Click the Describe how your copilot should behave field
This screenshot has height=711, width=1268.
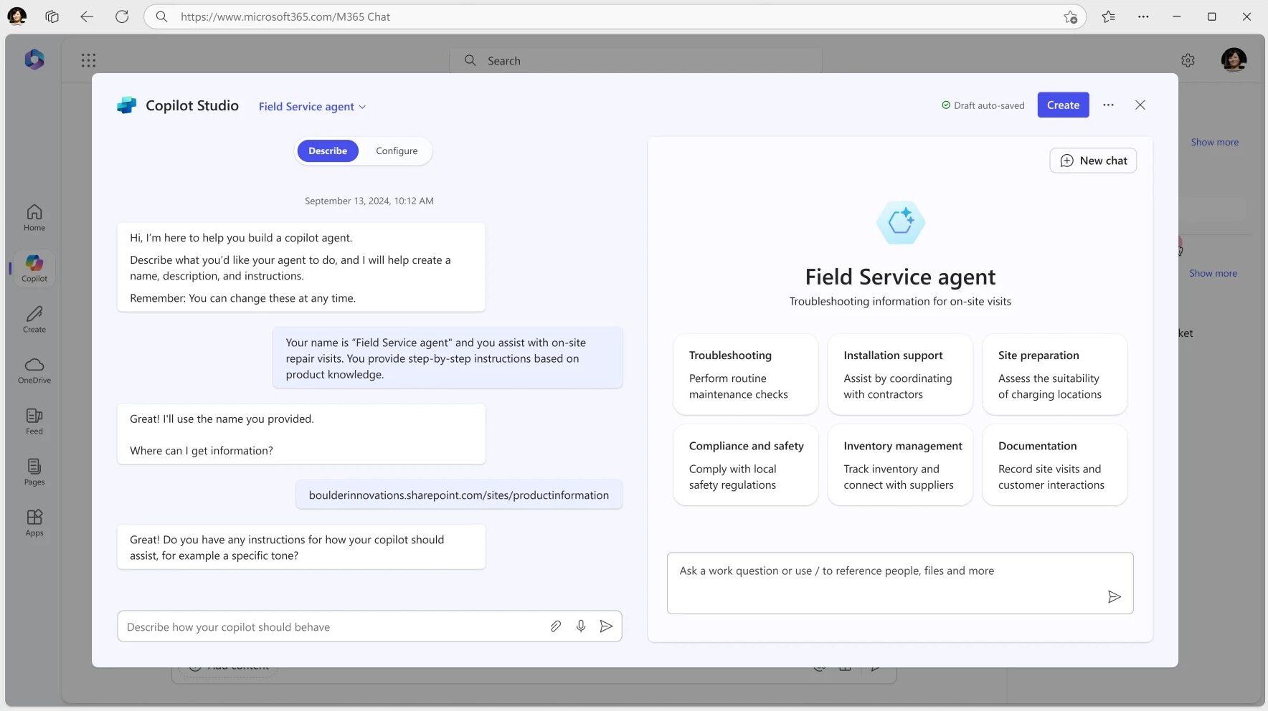[330, 627]
